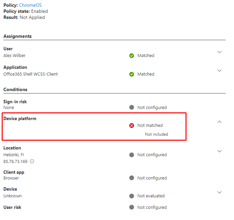The height and width of the screenshot is (220, 234).
Task: Click the IP address 85.76.73.169
Action: 15,161
